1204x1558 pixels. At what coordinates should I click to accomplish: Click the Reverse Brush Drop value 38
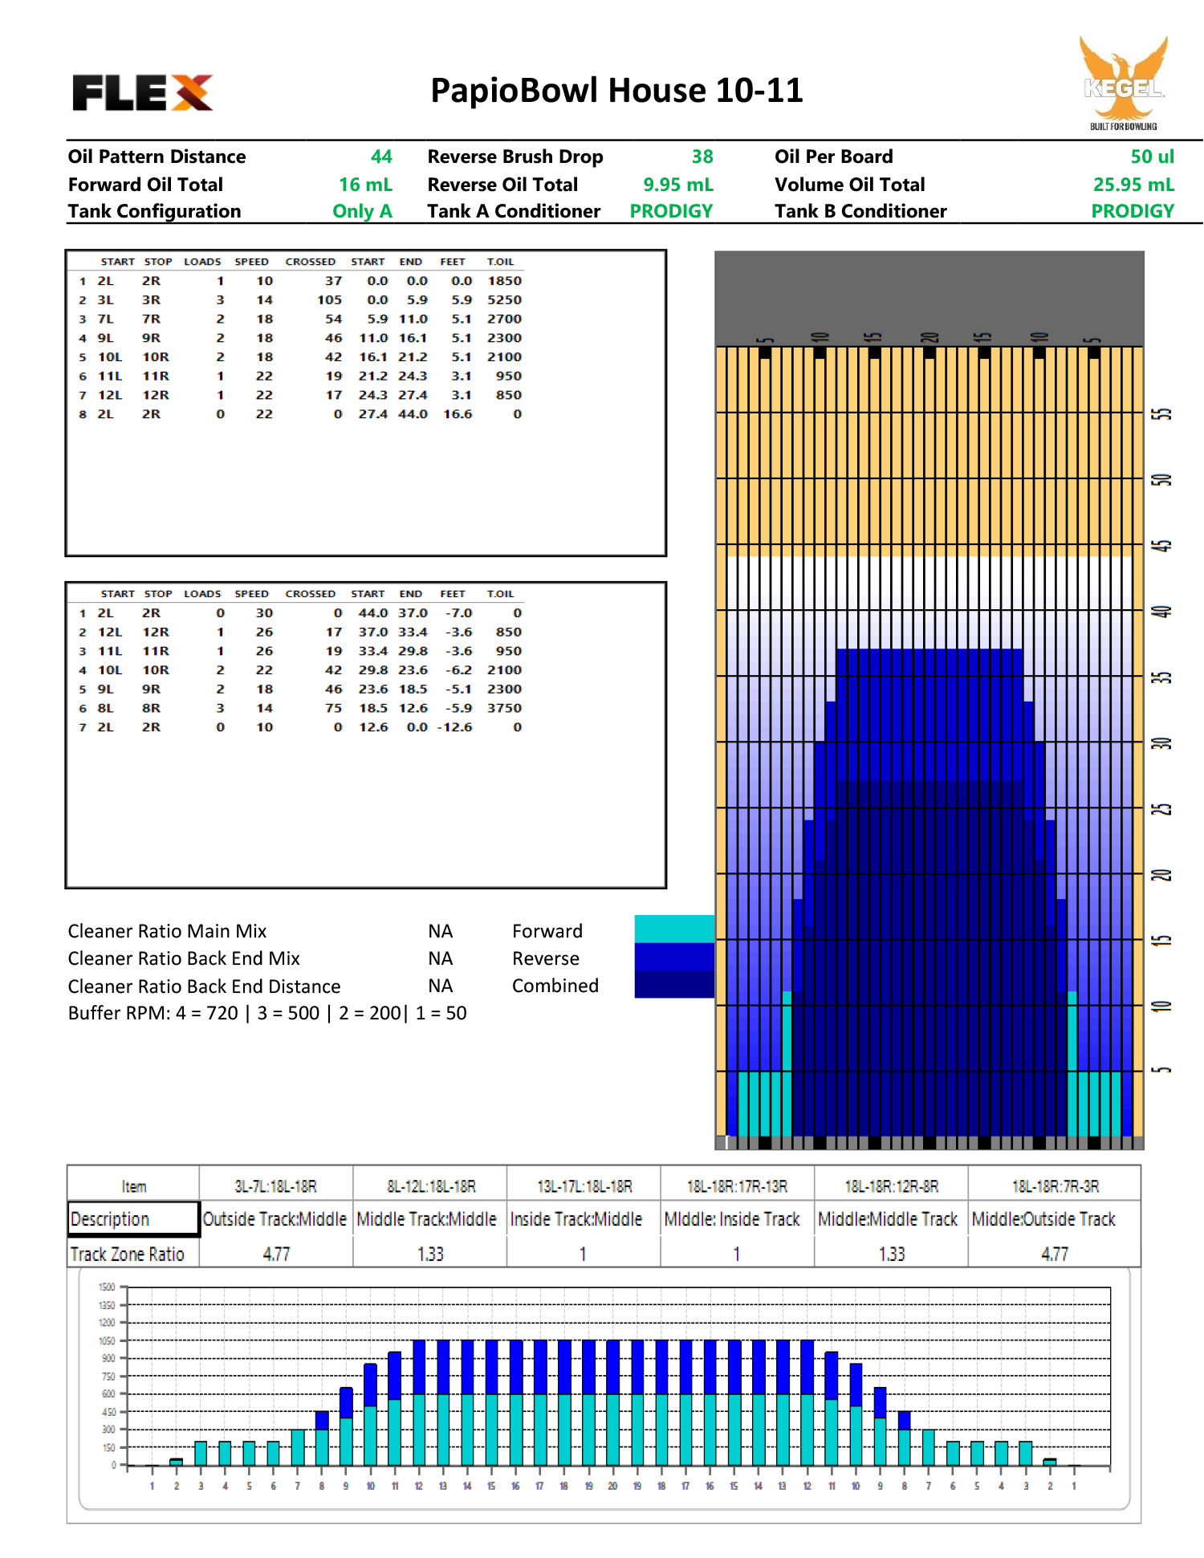tap(702, 157)
